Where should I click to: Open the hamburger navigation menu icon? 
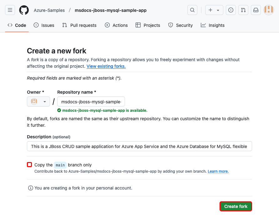[x=10, y=10]
